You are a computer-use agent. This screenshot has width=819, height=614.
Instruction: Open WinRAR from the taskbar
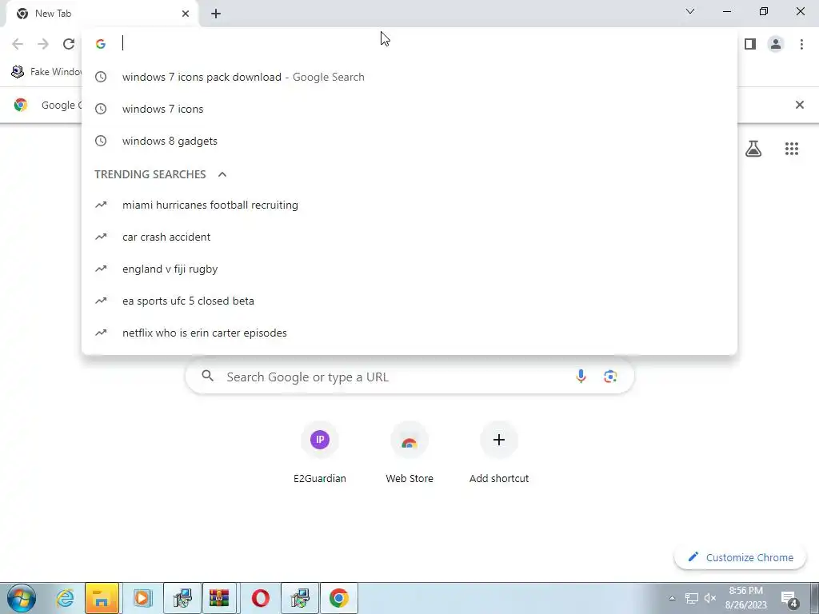[219, 598]
